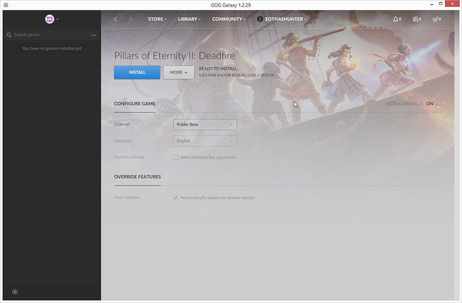Click the Custom settings label
462x303 pixels.
click(x=129, y=157)
